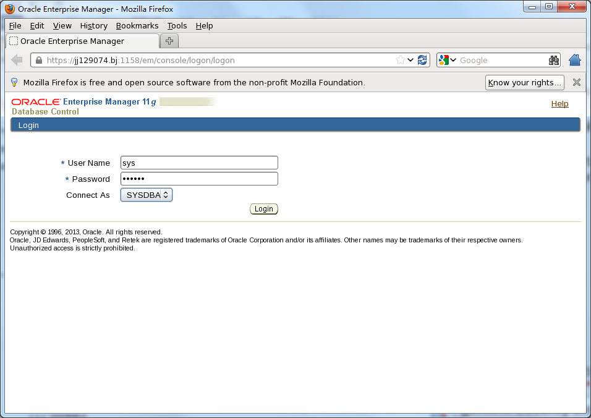Dismiss the Mozilla notification with the X
Viewport: 591px width, 418px height.
click(x=576, y=82)
